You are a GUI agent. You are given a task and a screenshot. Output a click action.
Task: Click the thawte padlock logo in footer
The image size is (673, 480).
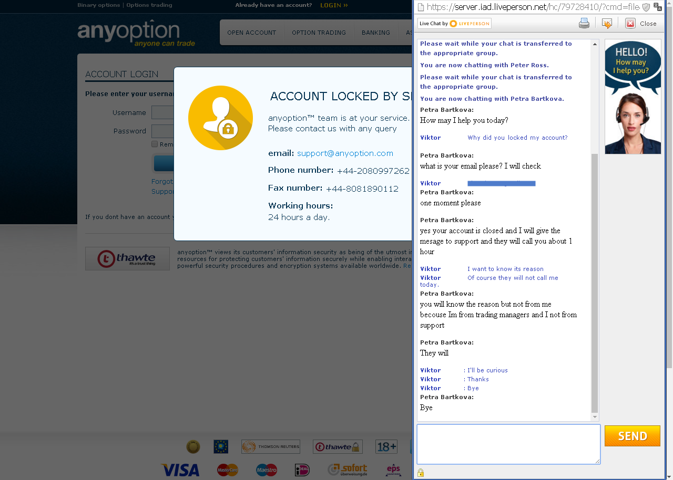[338, 447]
